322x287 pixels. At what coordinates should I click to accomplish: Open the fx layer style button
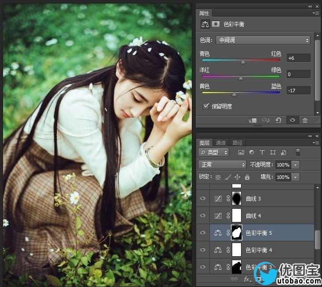[247, 279]
